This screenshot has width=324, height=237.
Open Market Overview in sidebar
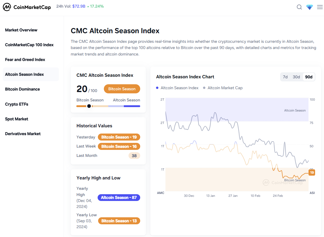tap(21, 30)
